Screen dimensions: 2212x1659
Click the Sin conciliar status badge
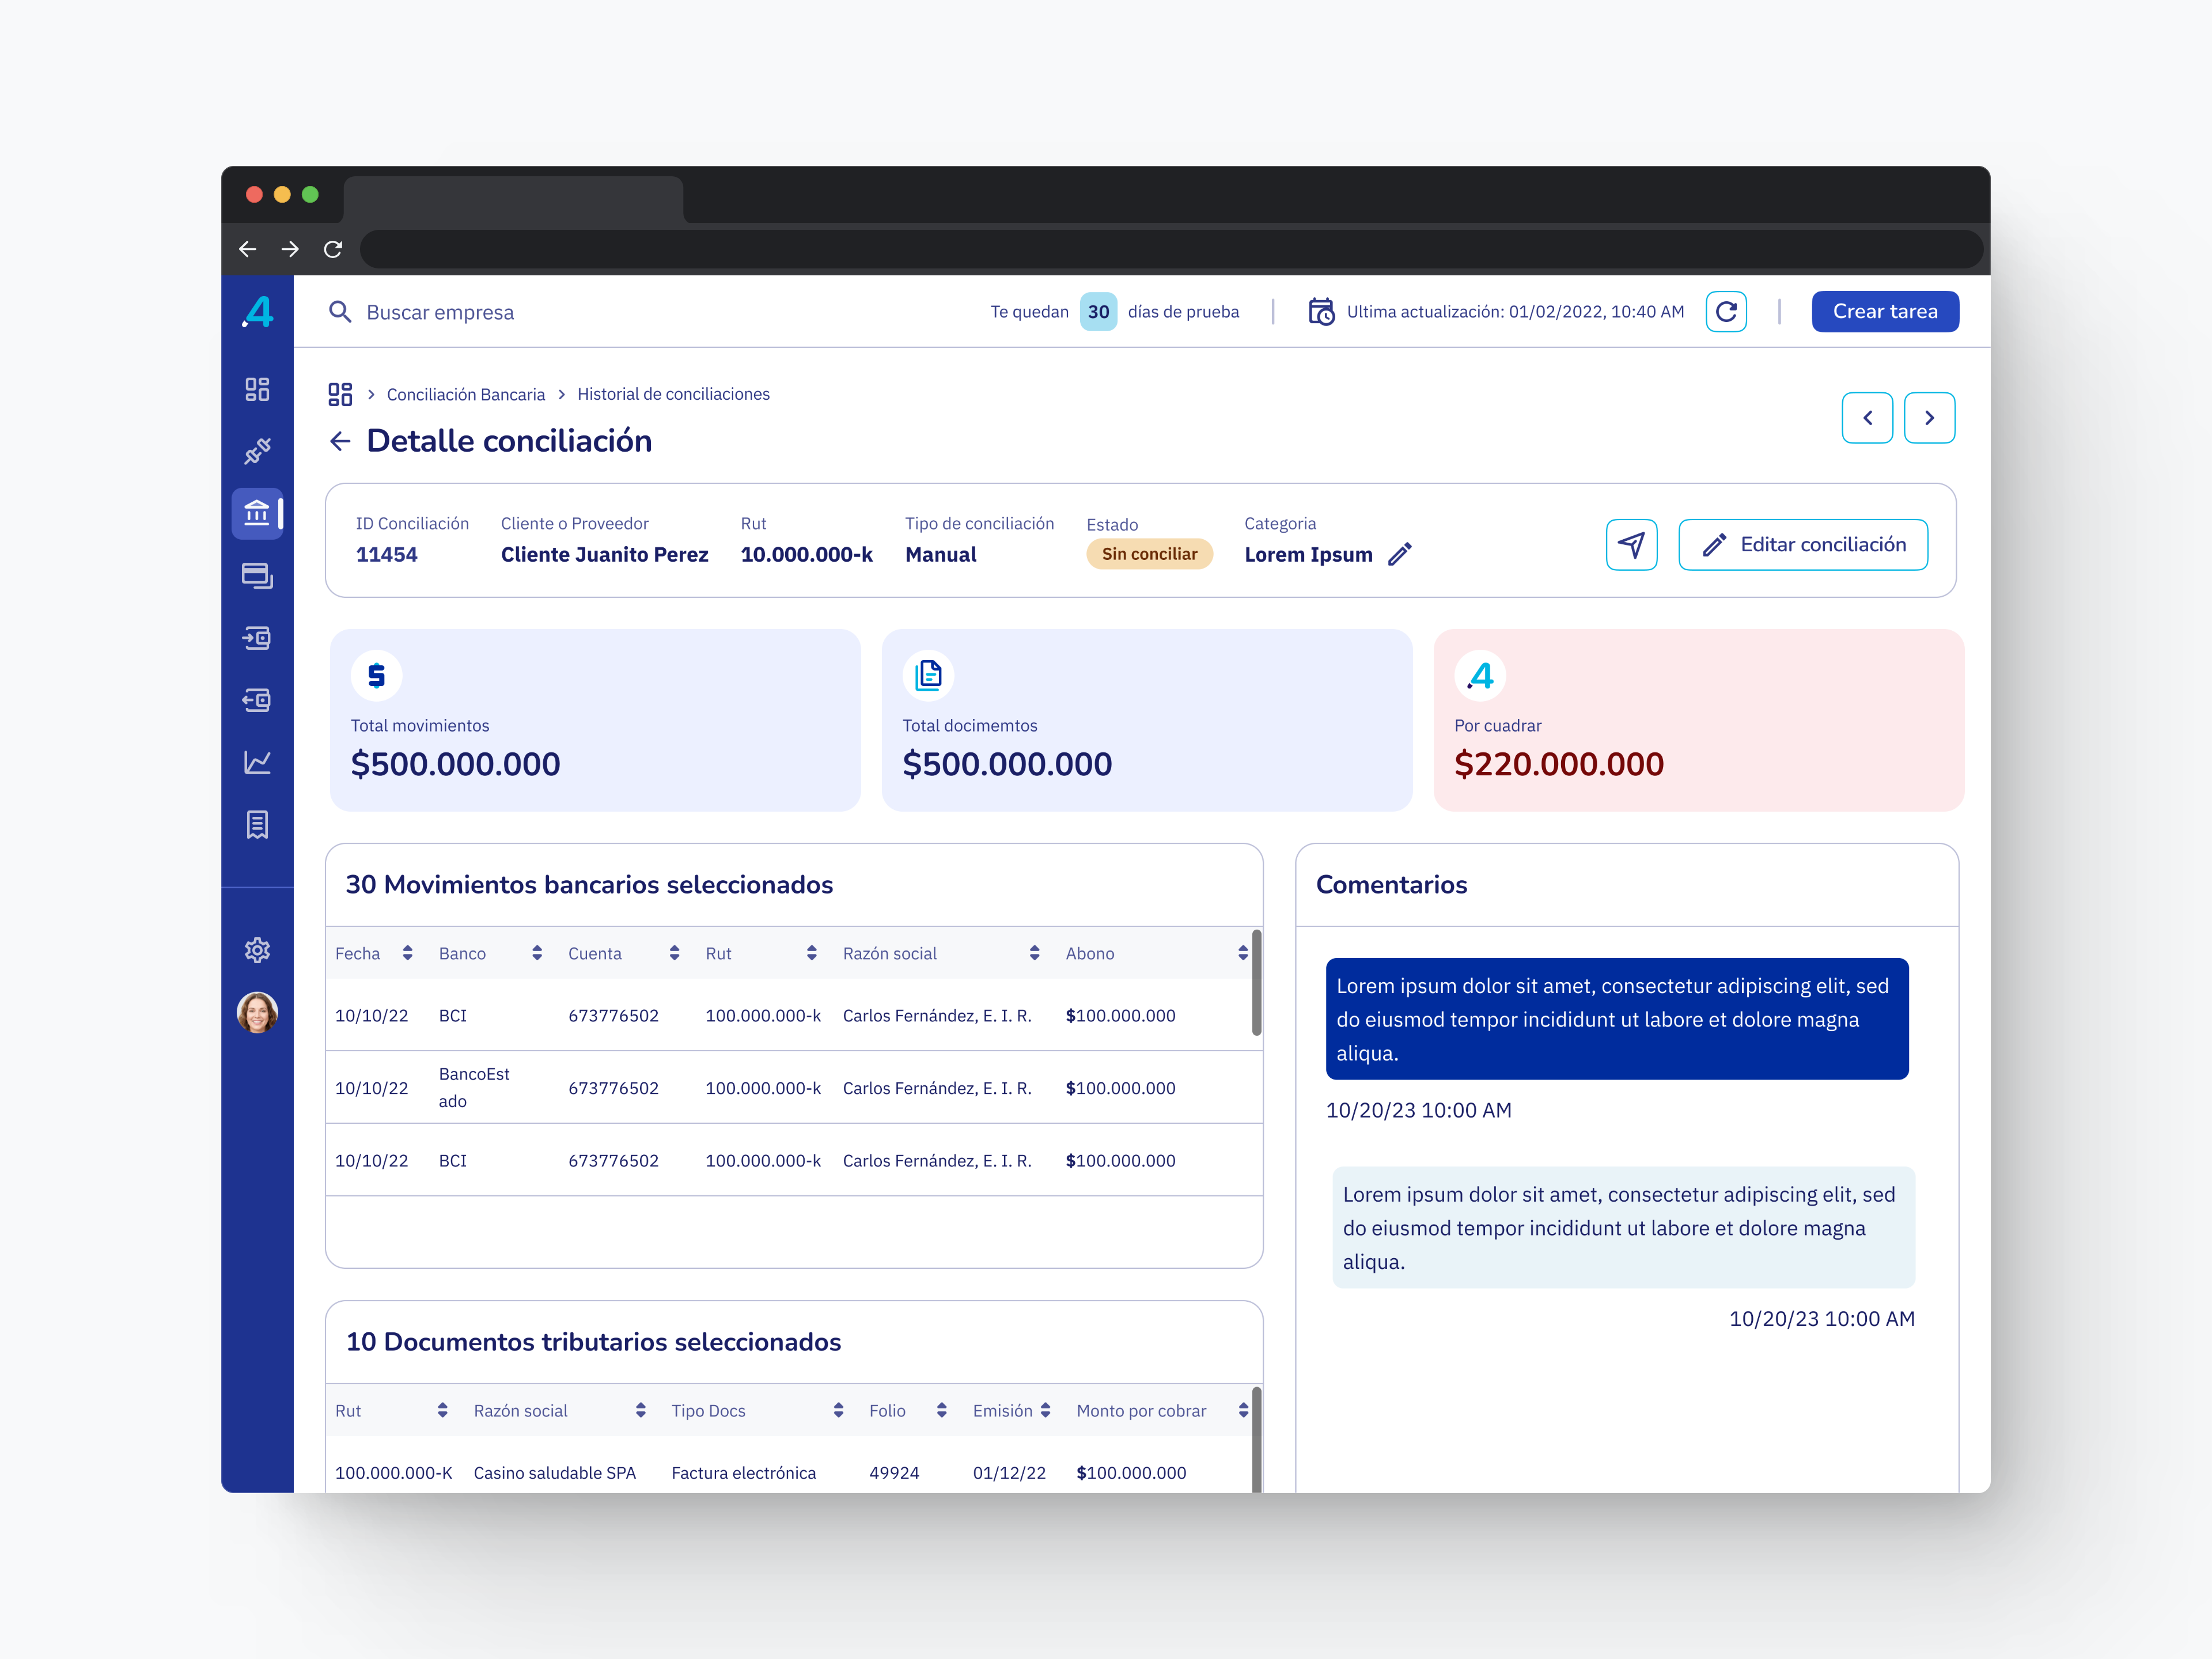(1149, 554)
